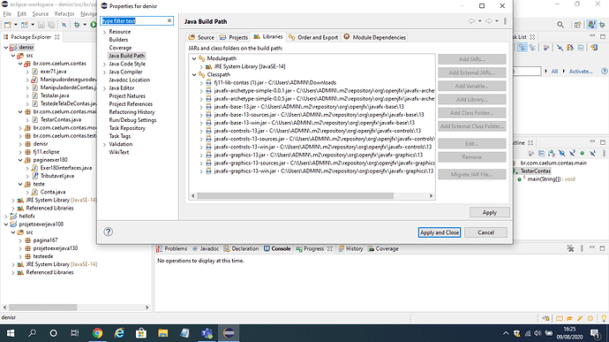Open Microsoft Store from the taskbar
609x342 pixels.
[141, 333]
